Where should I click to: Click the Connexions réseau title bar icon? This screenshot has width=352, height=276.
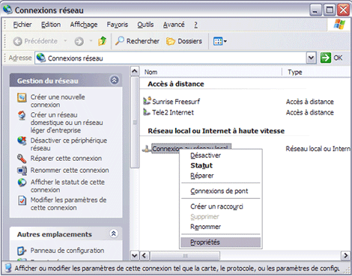pyautogui.click(x=7, y=10)
